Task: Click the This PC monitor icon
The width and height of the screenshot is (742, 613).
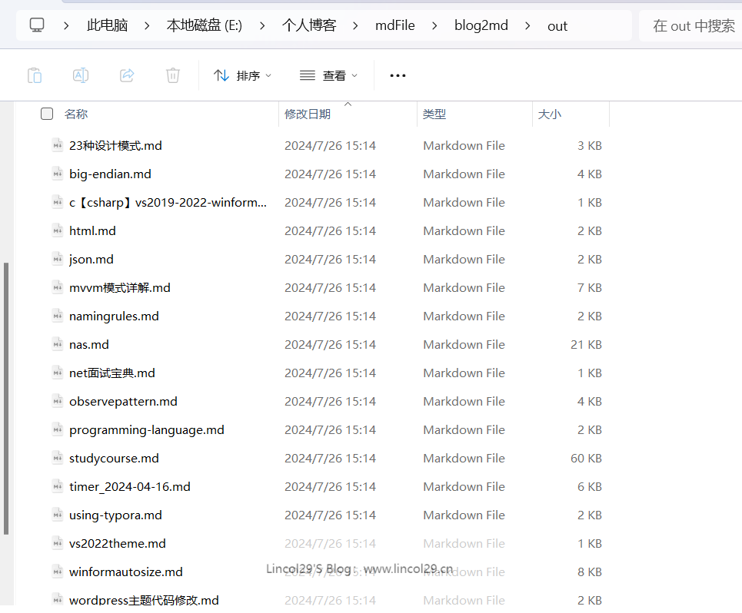Action: pyautogui.click(x=37, y=25)
